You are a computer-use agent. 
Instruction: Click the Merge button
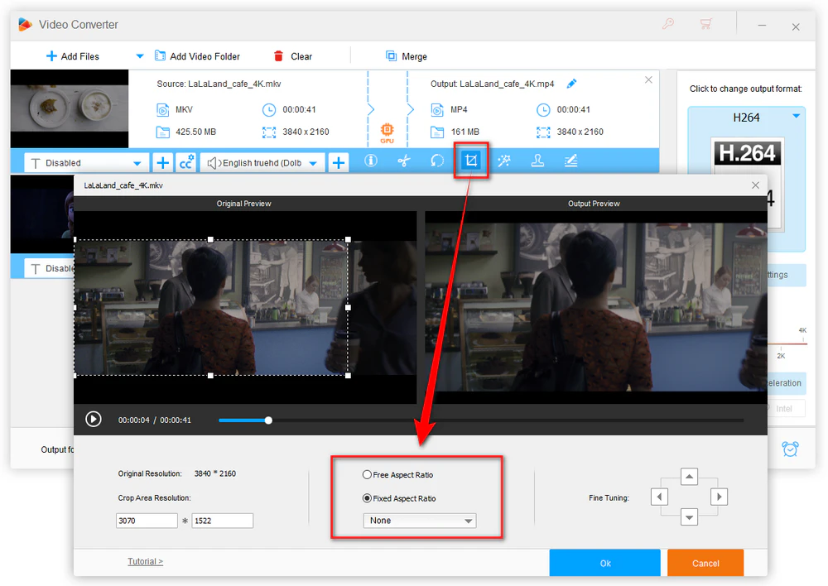406,56
